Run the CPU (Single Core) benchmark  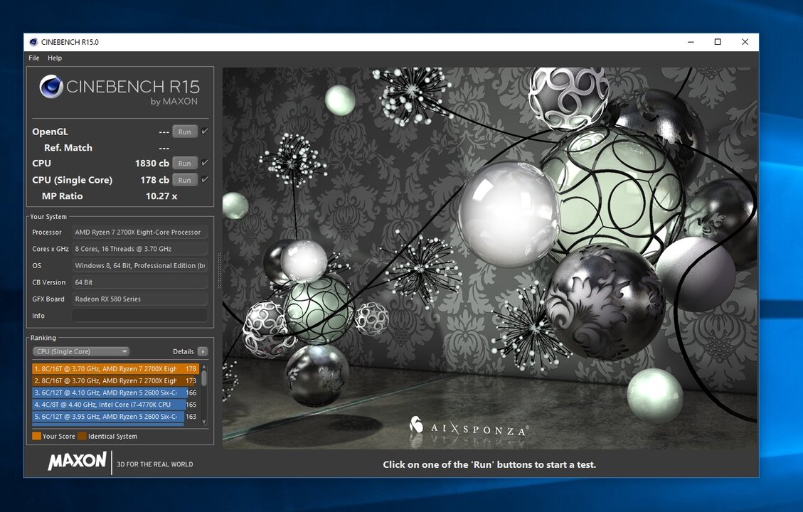pos(185,180)
